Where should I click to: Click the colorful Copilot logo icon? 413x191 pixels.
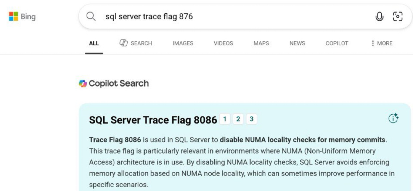(82, 84)
